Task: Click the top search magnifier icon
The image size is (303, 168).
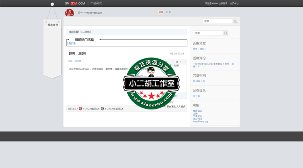Action: [x=235, y=22]
